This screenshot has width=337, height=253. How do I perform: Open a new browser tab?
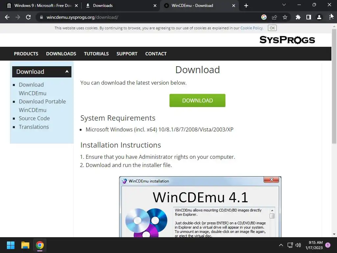246,6
